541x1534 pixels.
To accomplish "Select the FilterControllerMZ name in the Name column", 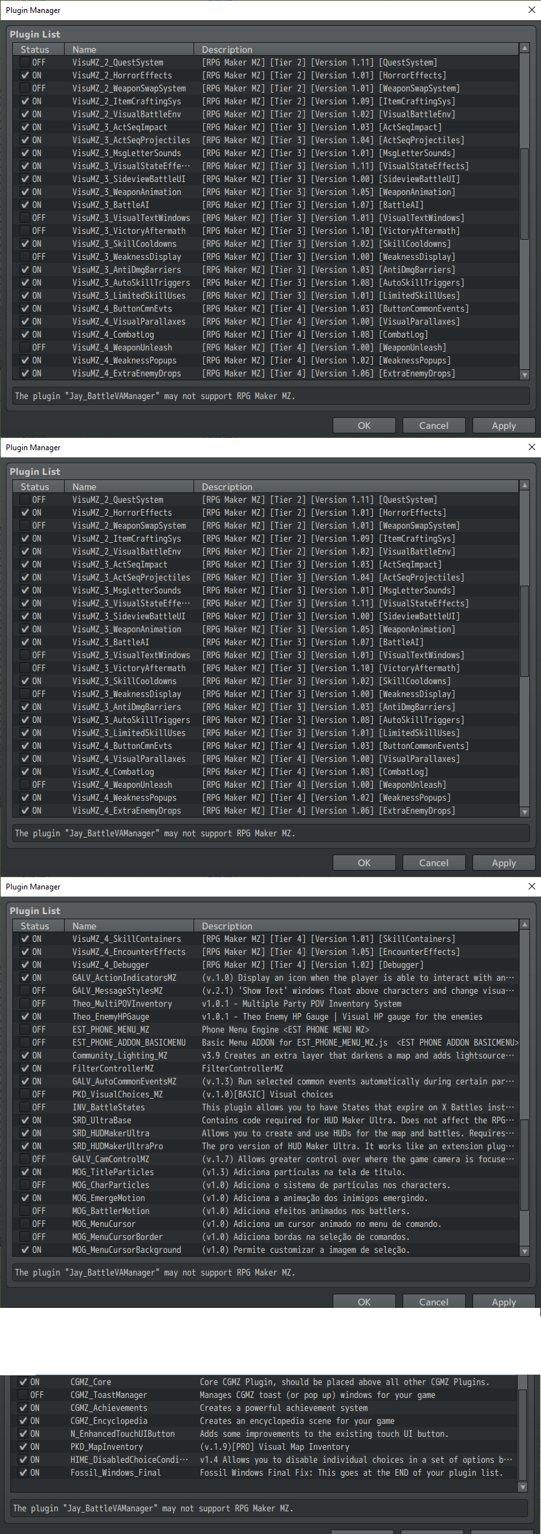I will point(113,1068).
